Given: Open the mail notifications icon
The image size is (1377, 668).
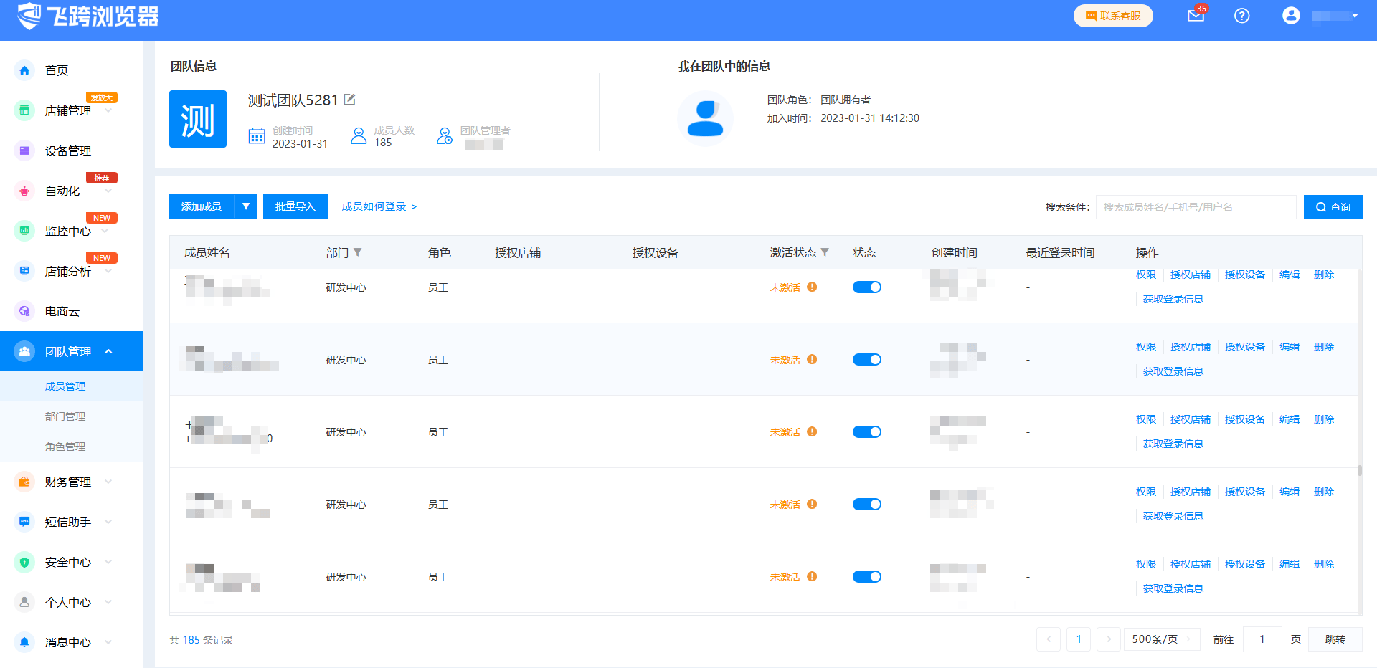Looking at the screenshot, I should point(1196,16).
